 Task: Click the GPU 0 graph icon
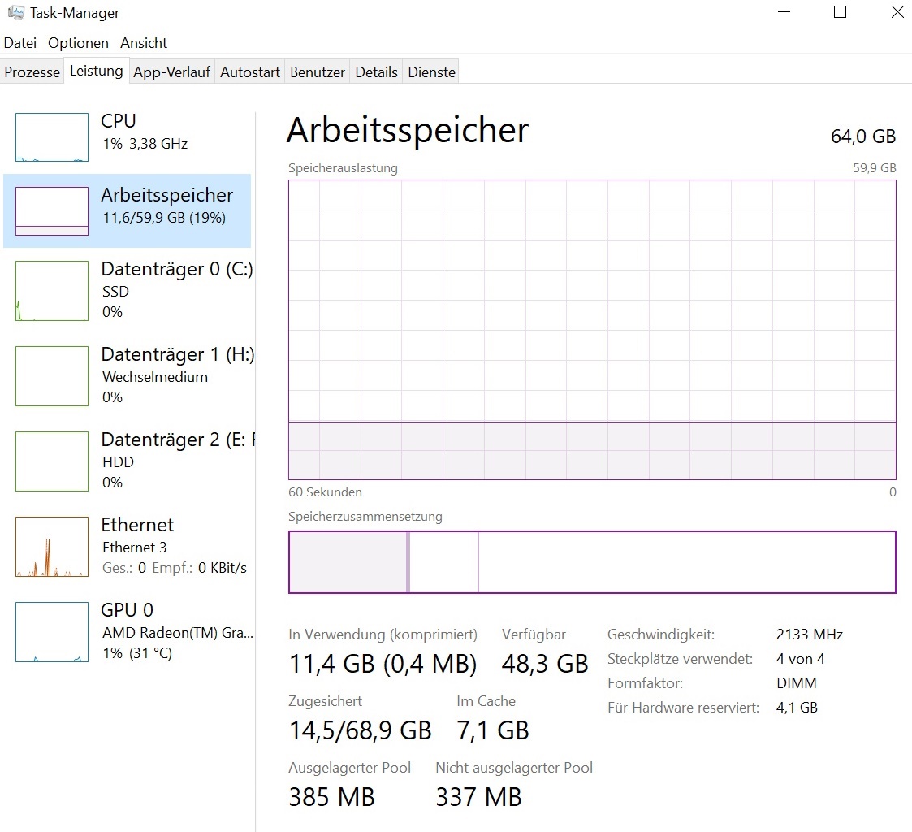[52, 632]
